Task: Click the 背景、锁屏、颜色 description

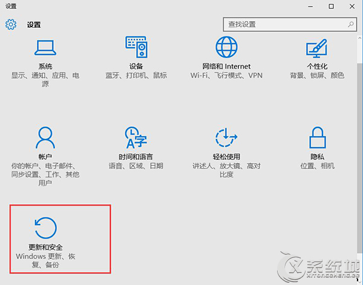Action: (317, 75)
